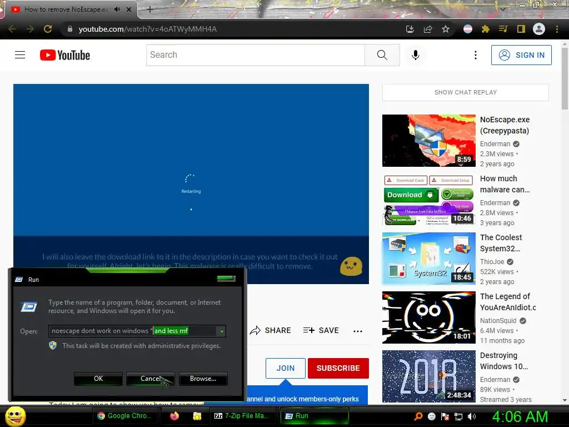Click The Legend of YouAreAnIdiot title
Viewport: 569px width, 427px height.
(x=508, y=302)
